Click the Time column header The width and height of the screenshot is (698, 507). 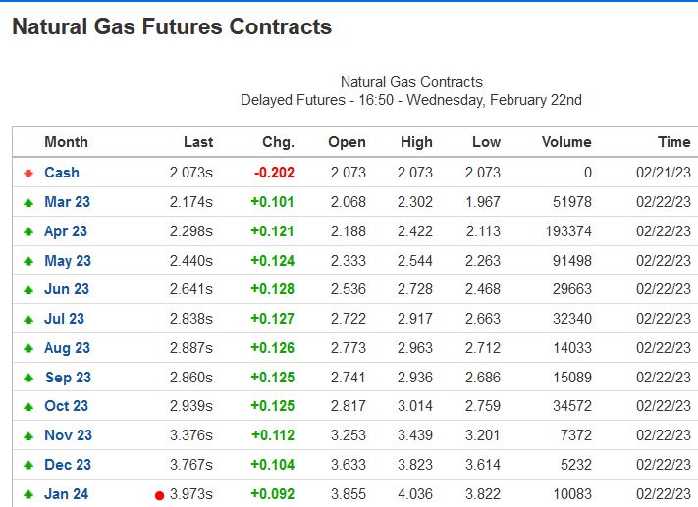point(673,142)
